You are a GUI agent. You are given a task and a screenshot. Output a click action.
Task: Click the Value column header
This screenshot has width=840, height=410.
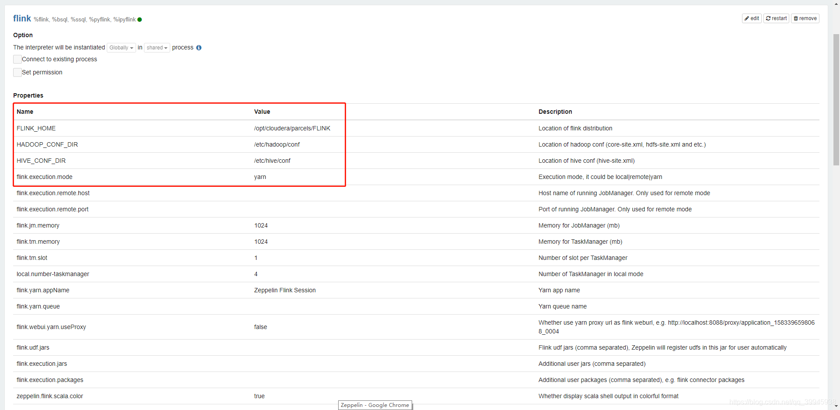tap(262, 112)
